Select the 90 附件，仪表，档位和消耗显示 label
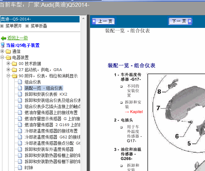 (48, 76)
